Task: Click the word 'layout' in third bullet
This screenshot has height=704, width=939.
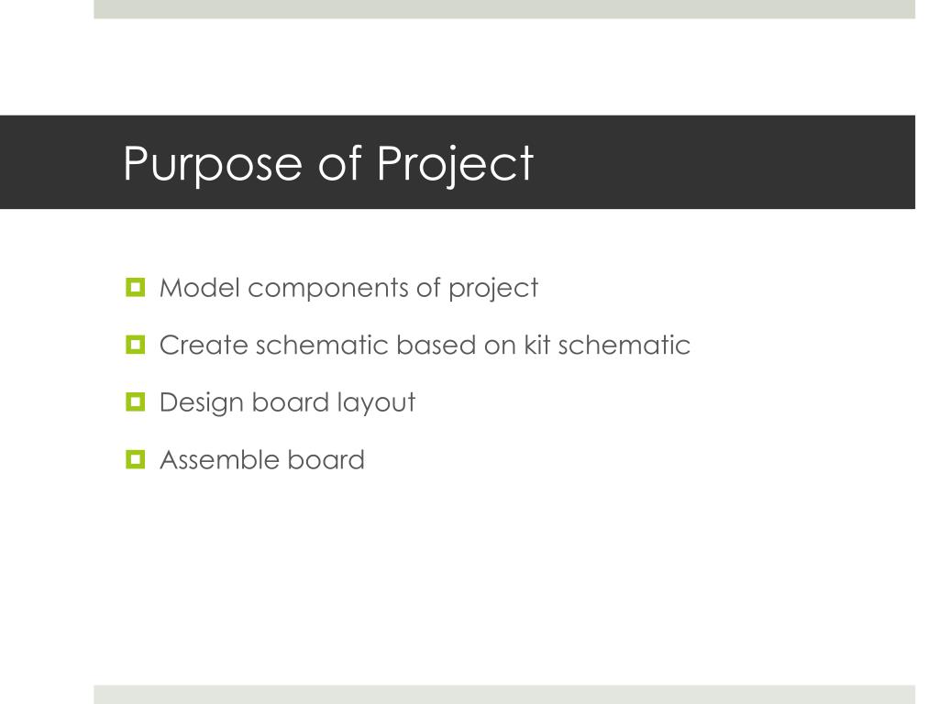Action: coord(376,403)
